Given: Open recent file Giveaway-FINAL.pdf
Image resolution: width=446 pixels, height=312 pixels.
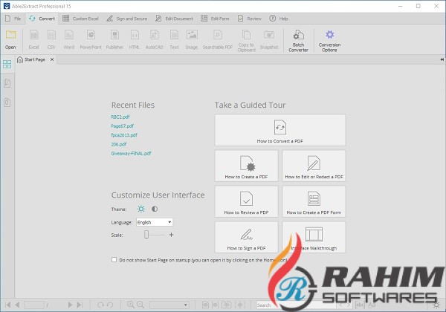Looking at the screenshot, I should (131, 154).
